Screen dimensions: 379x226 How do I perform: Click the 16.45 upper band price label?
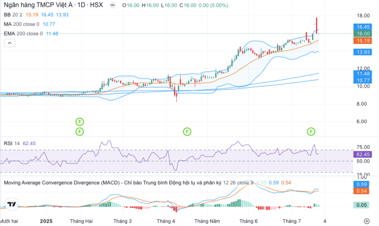[x=363, y=27]
